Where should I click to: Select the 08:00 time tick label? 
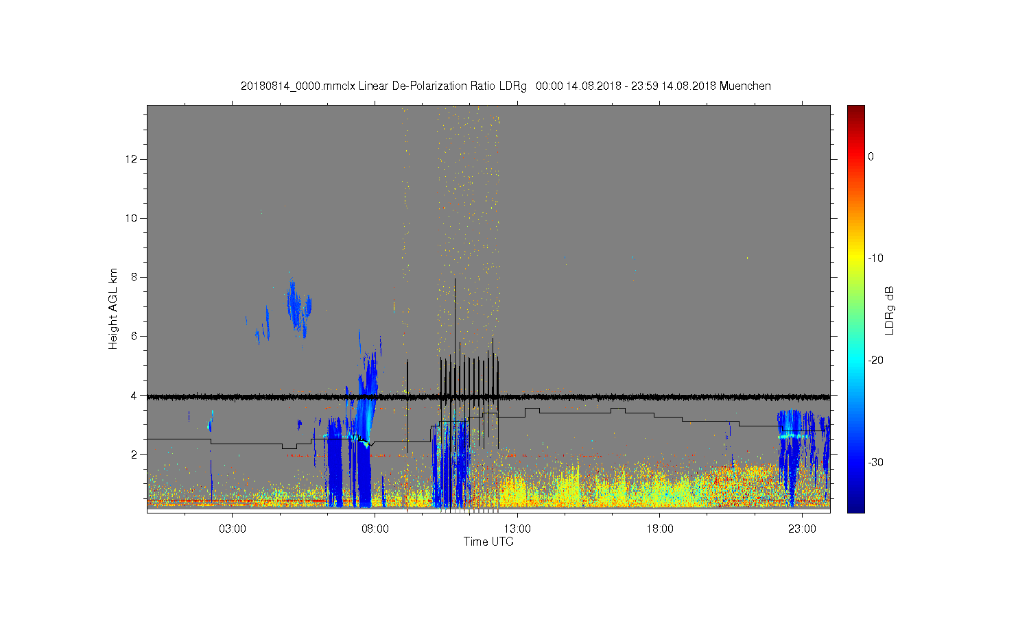click(375, 529)
